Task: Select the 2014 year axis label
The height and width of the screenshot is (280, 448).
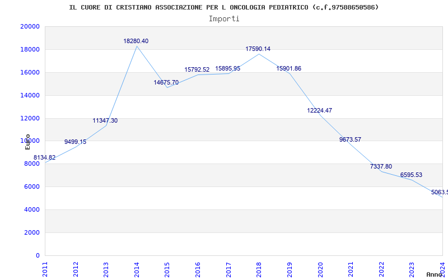Action: pyautogui.click(x=137, y=269)
